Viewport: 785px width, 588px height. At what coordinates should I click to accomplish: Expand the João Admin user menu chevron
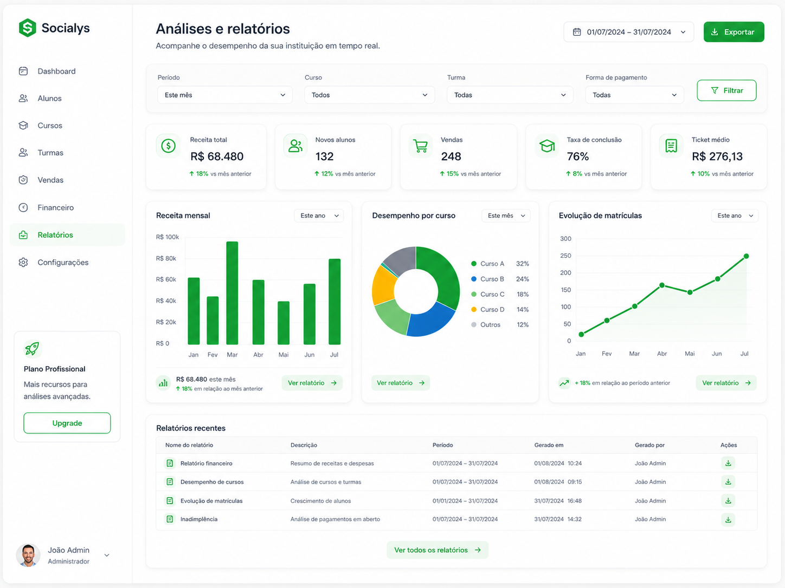[x=107, y=555]
